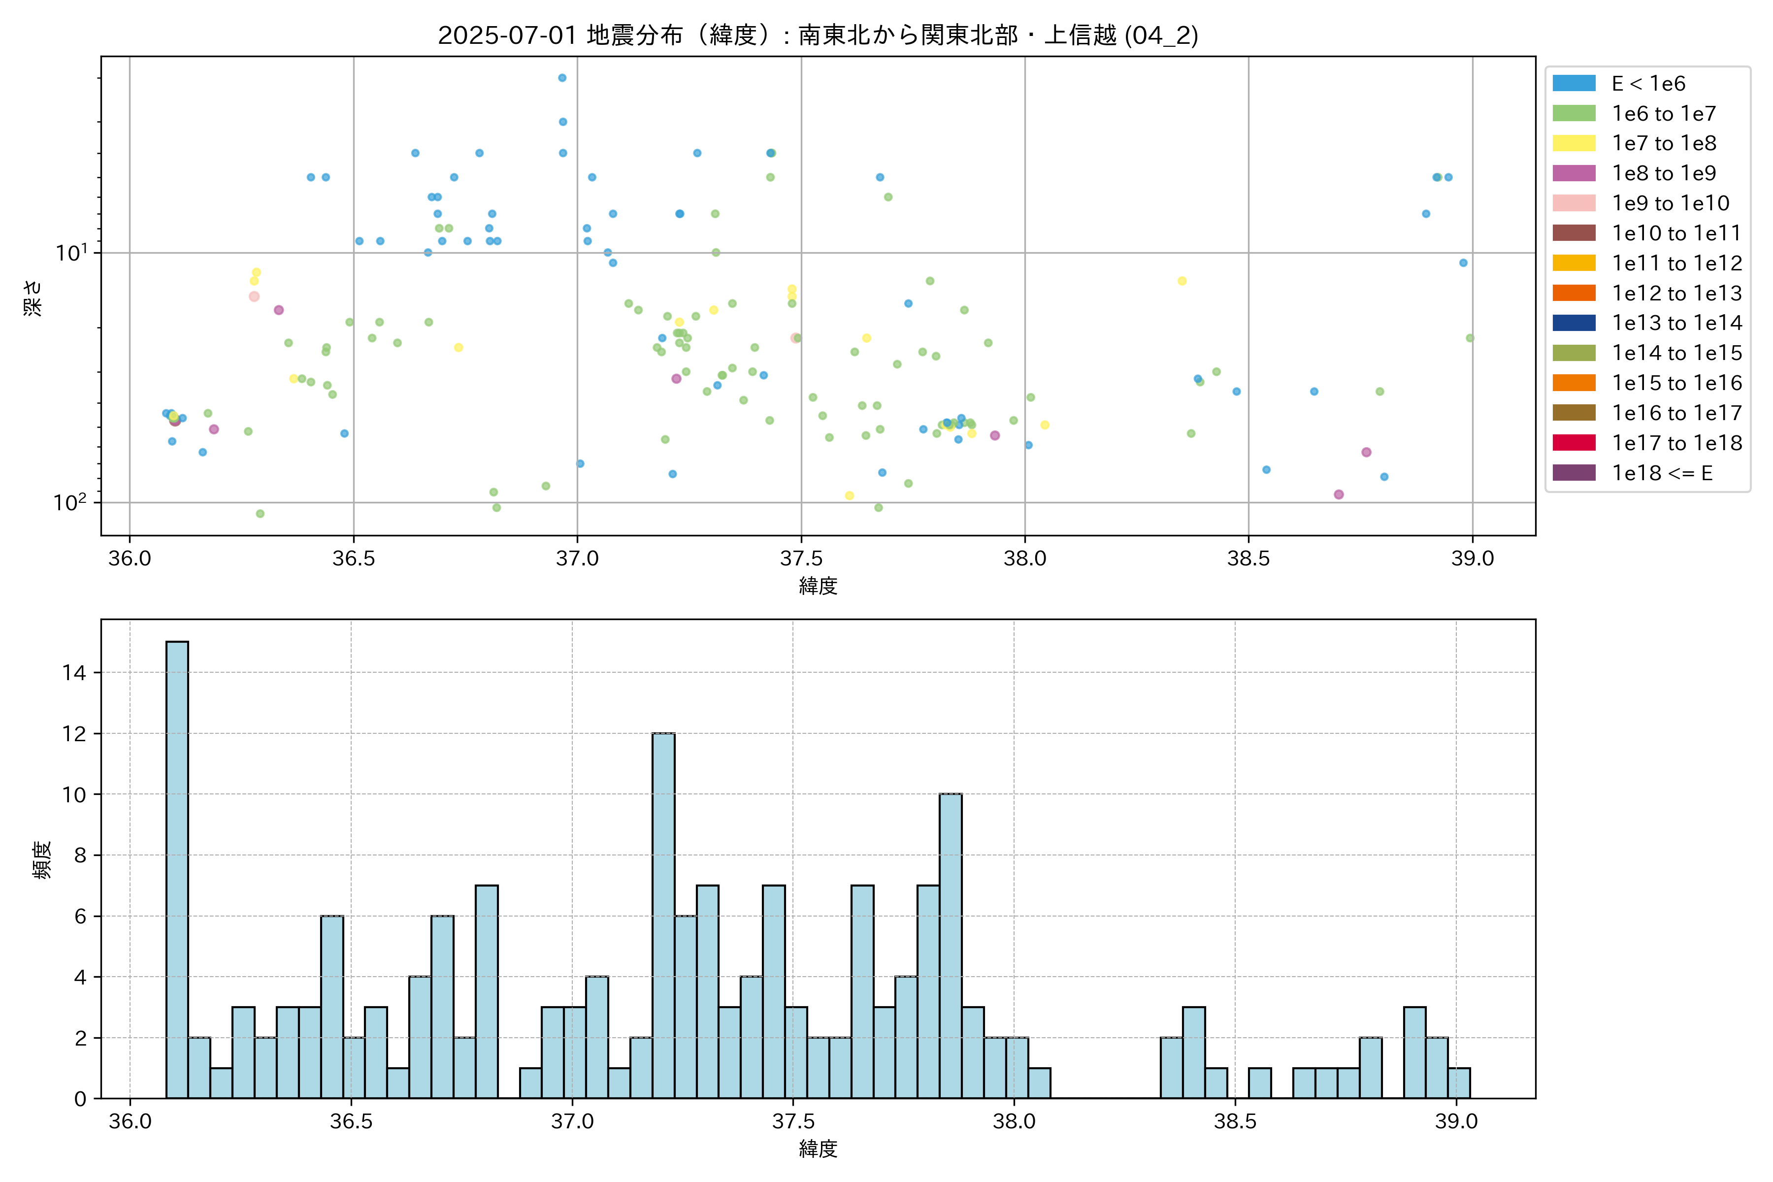Click the '1e12 to 1e13' legend label text
The image size is (1773, 1182).
coord(1676,293)
